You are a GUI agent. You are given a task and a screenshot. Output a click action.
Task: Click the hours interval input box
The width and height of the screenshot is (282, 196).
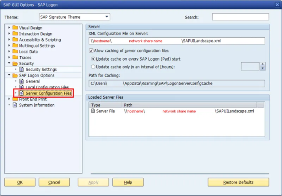pyautogui.click(x=250, y=66)
